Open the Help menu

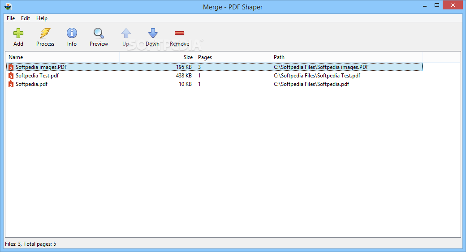pos(42,18)
